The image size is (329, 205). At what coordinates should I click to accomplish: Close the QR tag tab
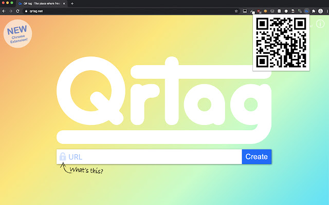pyautogui.click(x=64, y=4)
